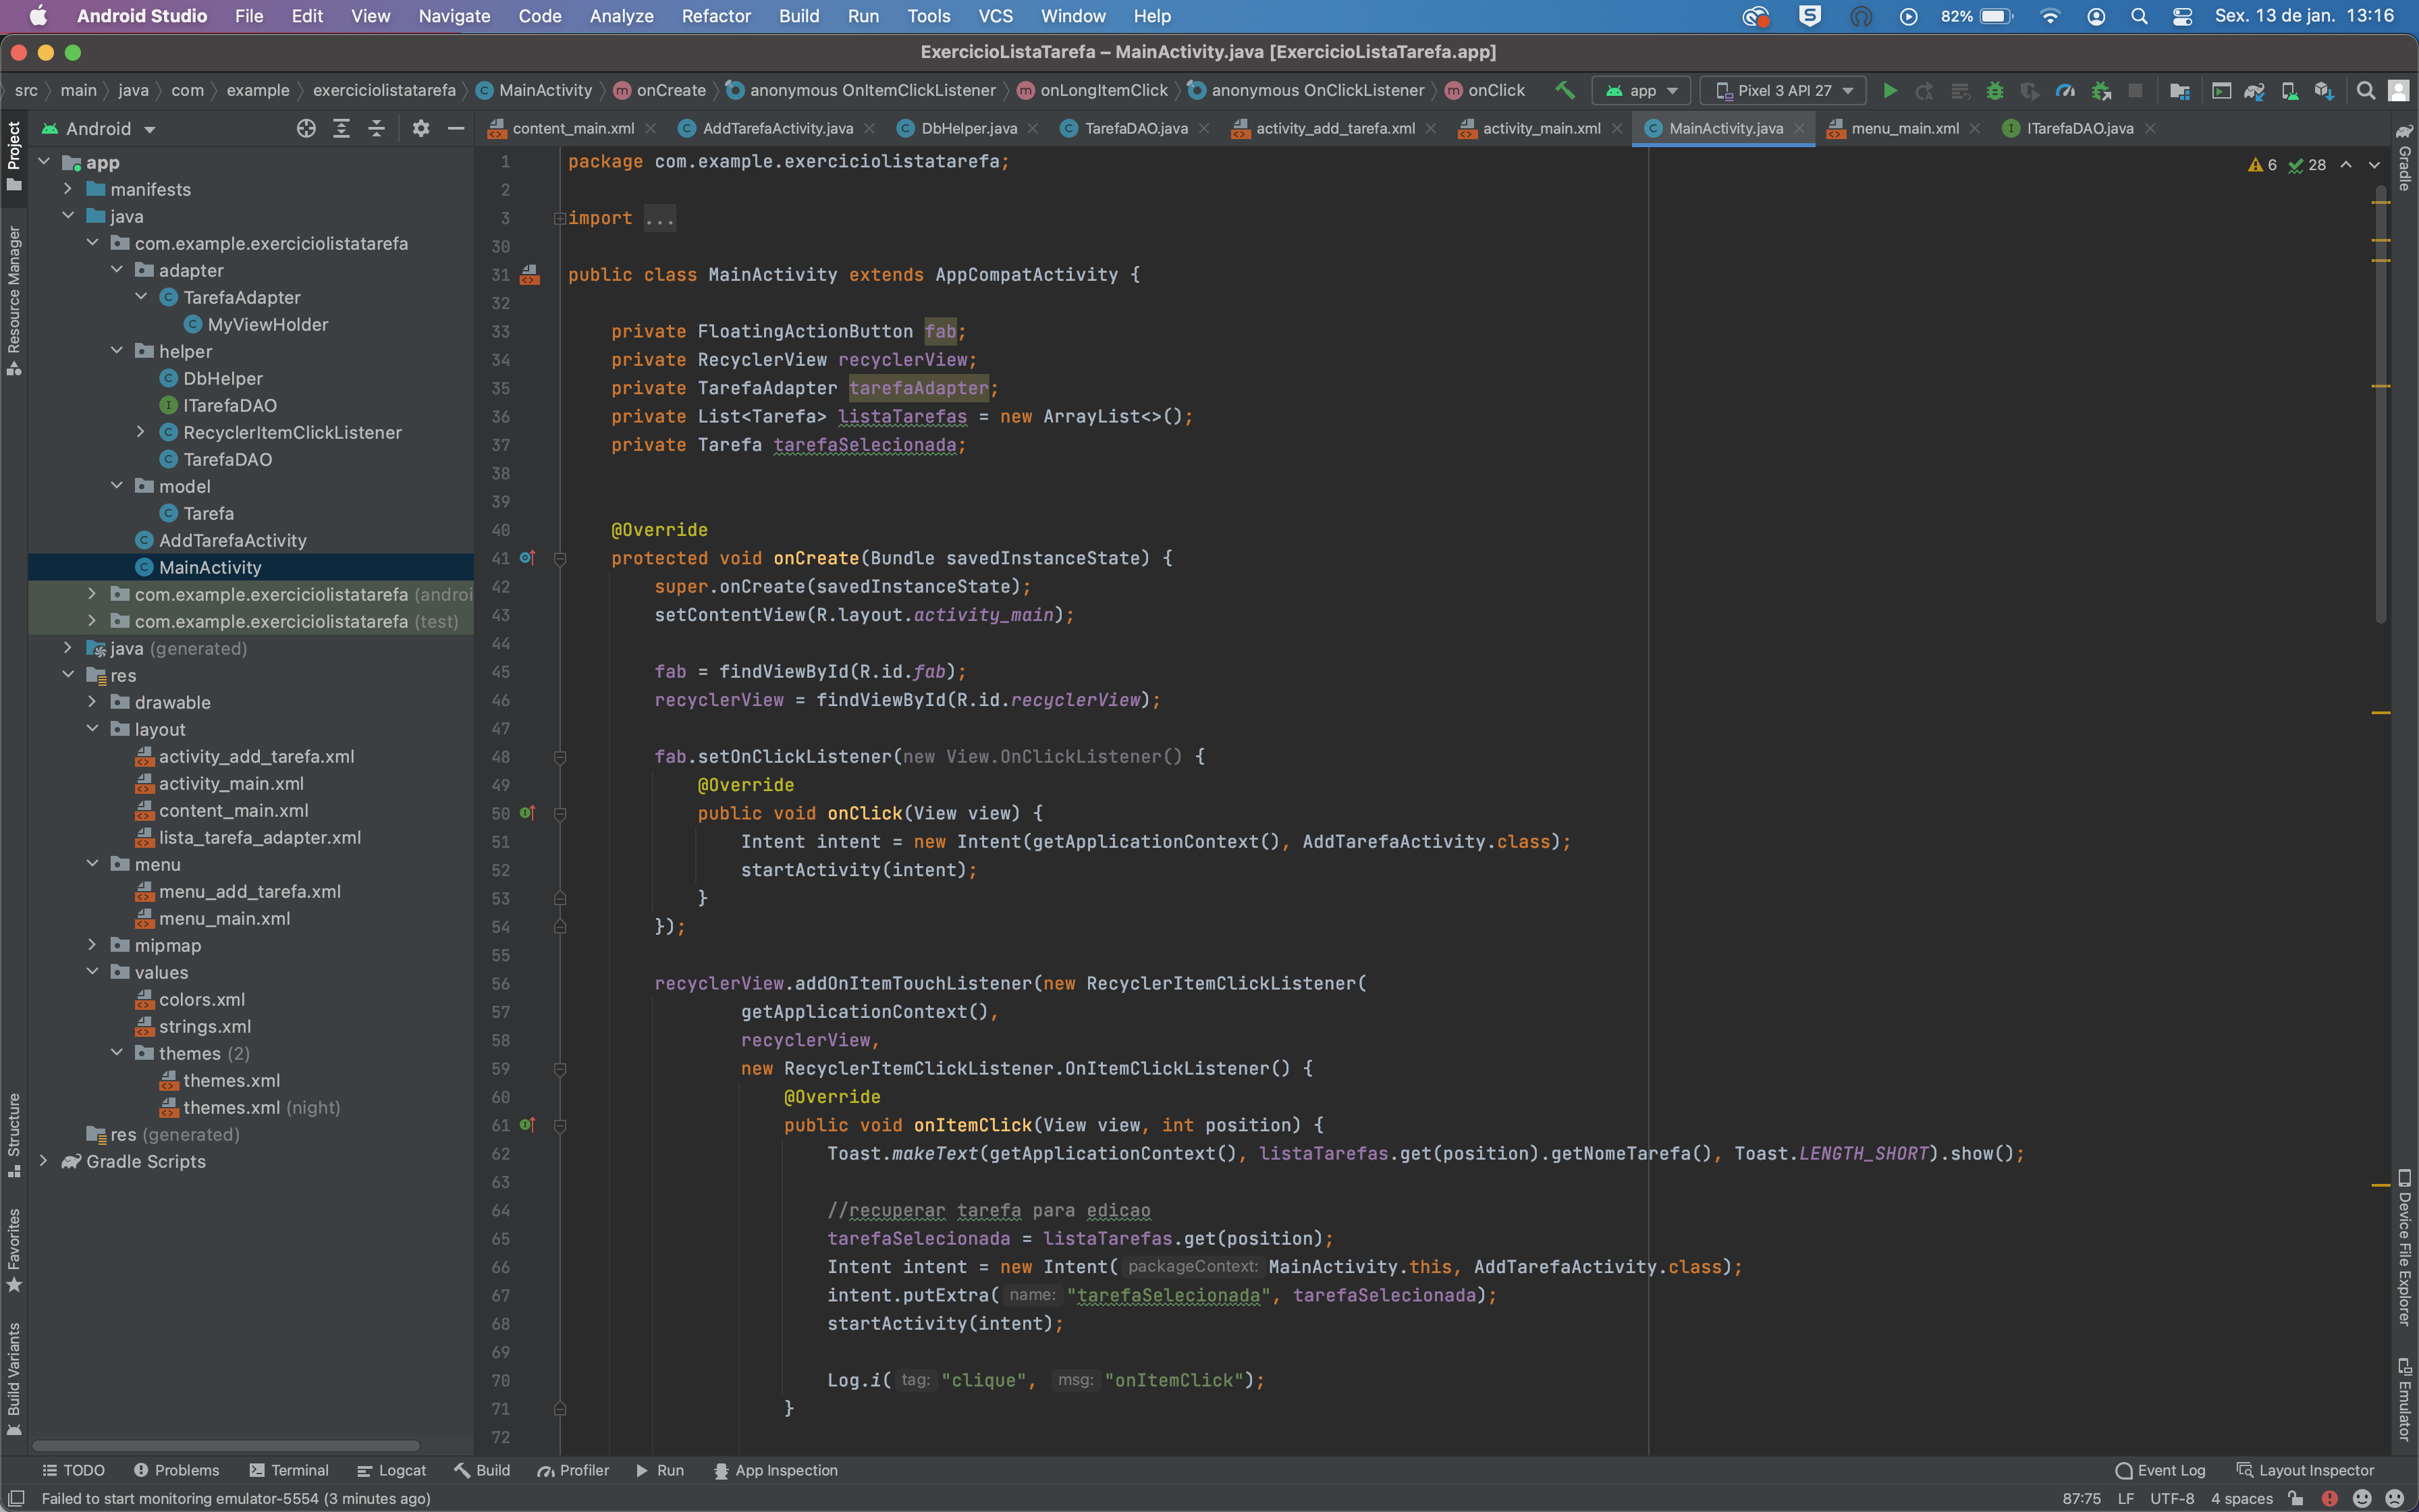Expand the manifests folder
2419x1512 pixels.
68,189
